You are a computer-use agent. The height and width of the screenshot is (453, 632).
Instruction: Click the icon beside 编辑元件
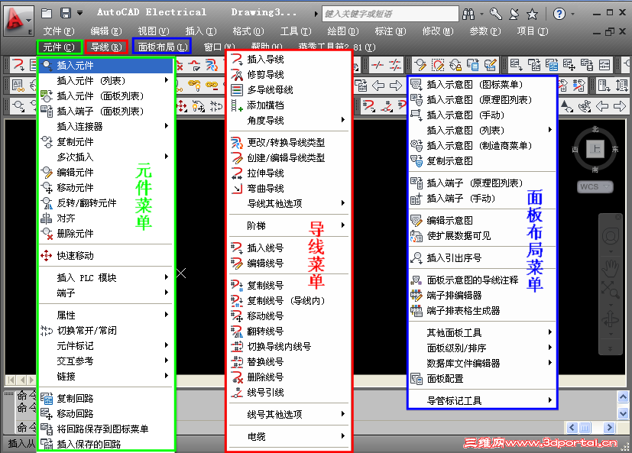click(x=47, y=173)
